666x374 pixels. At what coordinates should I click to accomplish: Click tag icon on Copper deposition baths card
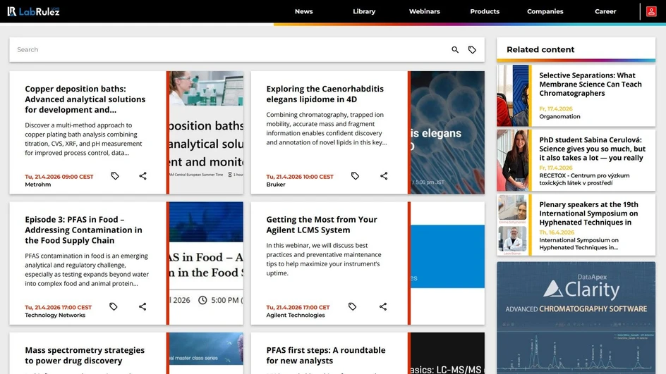[x=115, y=175]
